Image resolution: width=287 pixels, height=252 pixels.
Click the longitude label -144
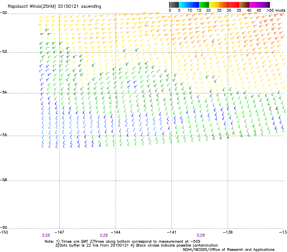(x=116, y=232)
